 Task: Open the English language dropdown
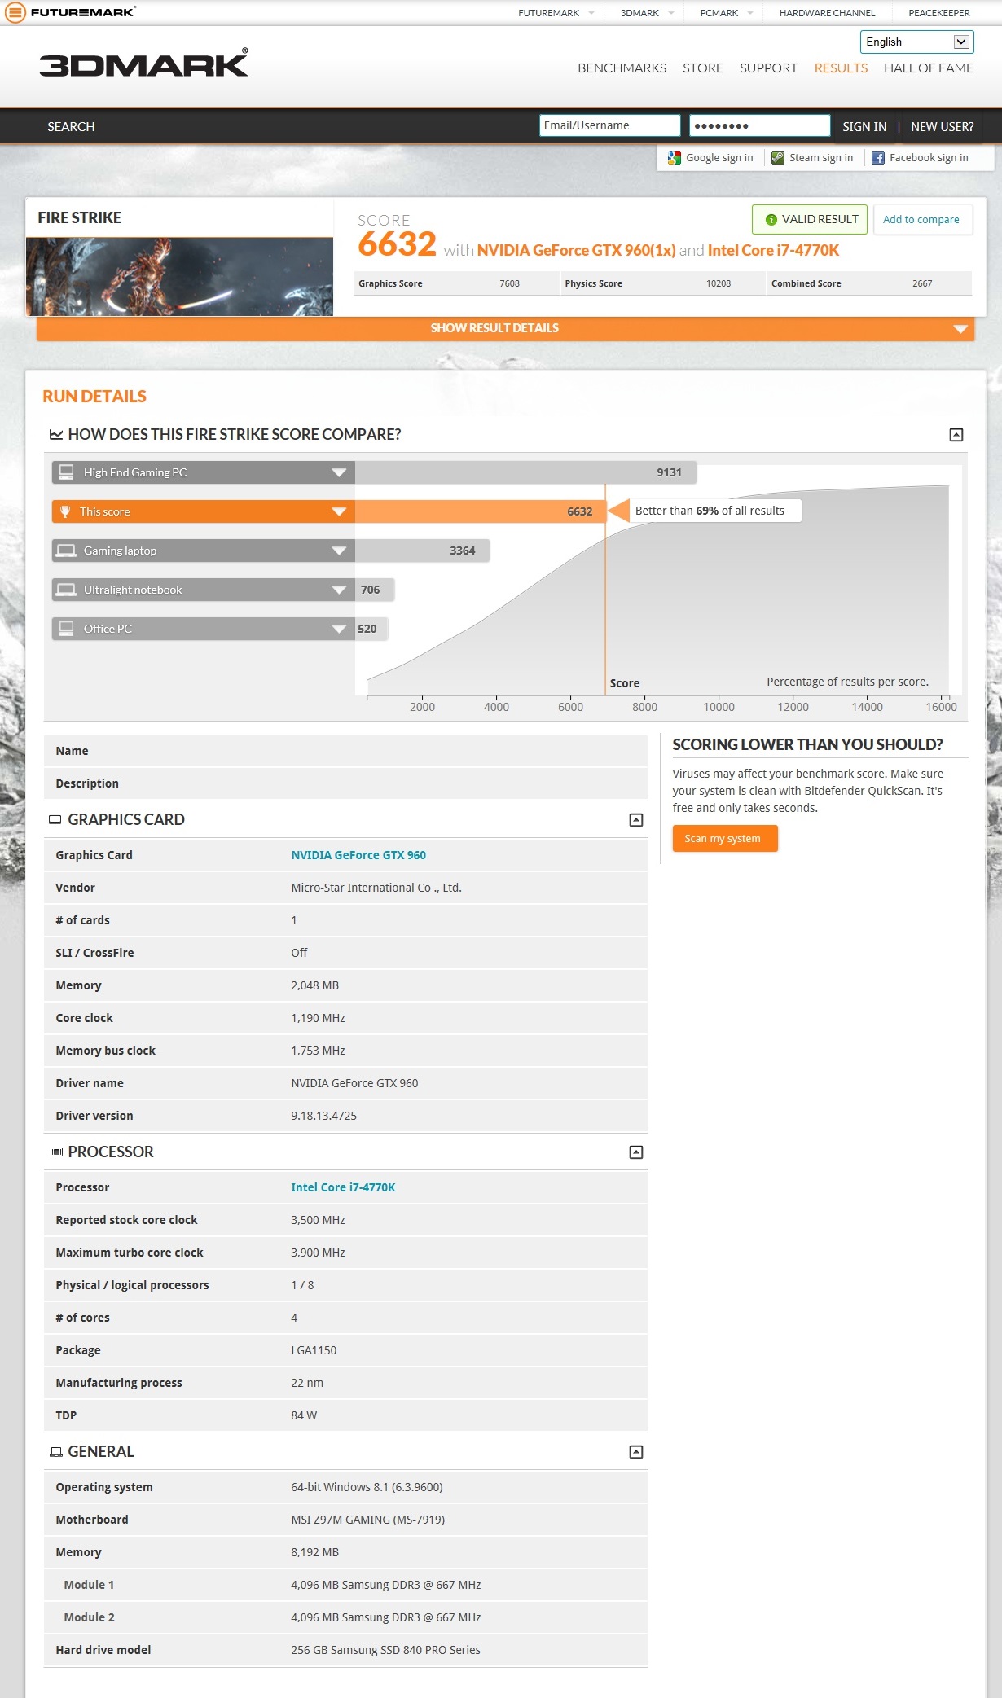tap(916, 42)
